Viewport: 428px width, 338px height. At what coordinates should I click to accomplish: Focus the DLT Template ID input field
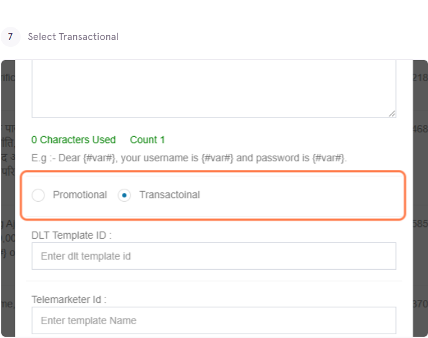[214, 256]
